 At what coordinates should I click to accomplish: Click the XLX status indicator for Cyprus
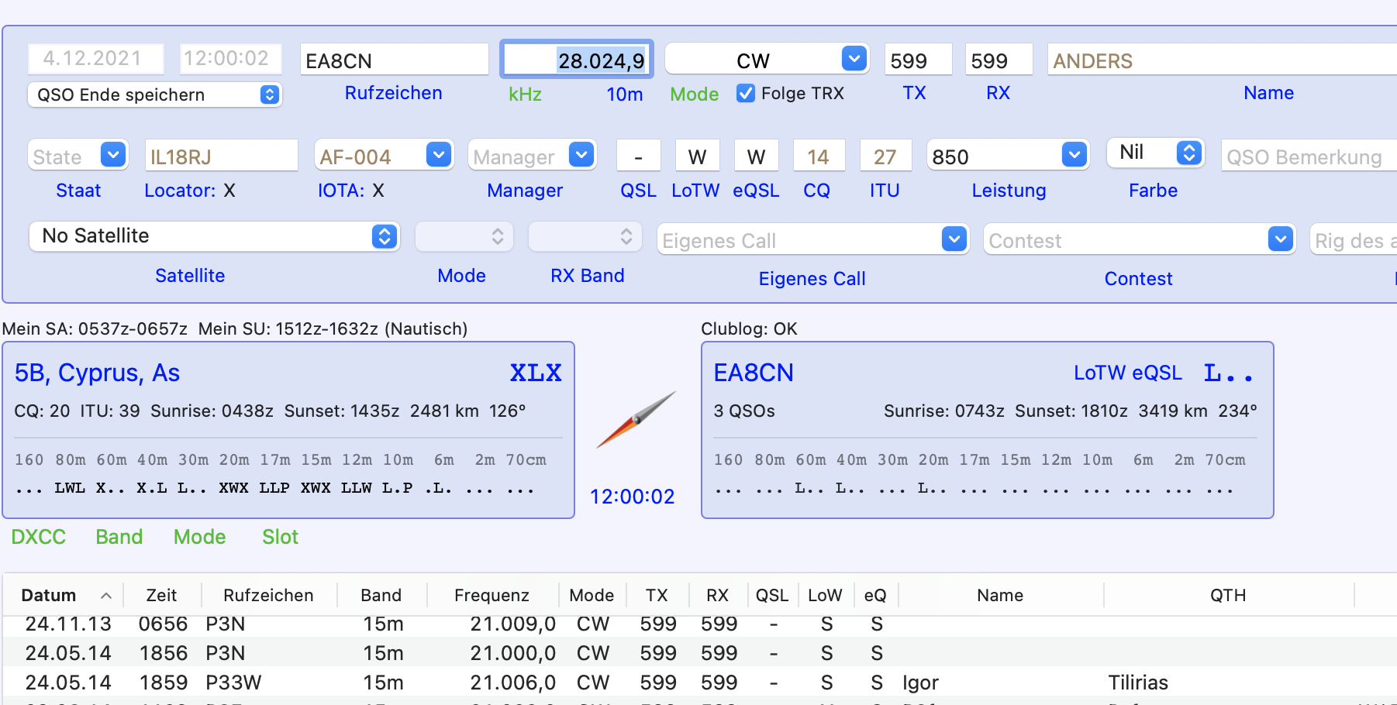coord(535,373)
